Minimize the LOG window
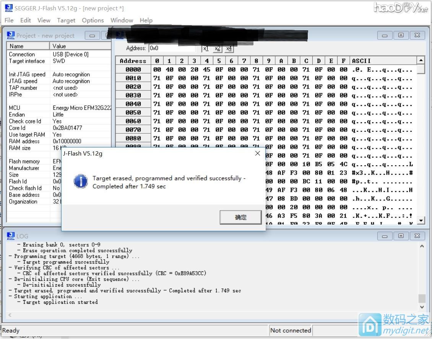The width and height of the screenshot is (432, 339). coord(385,236)
